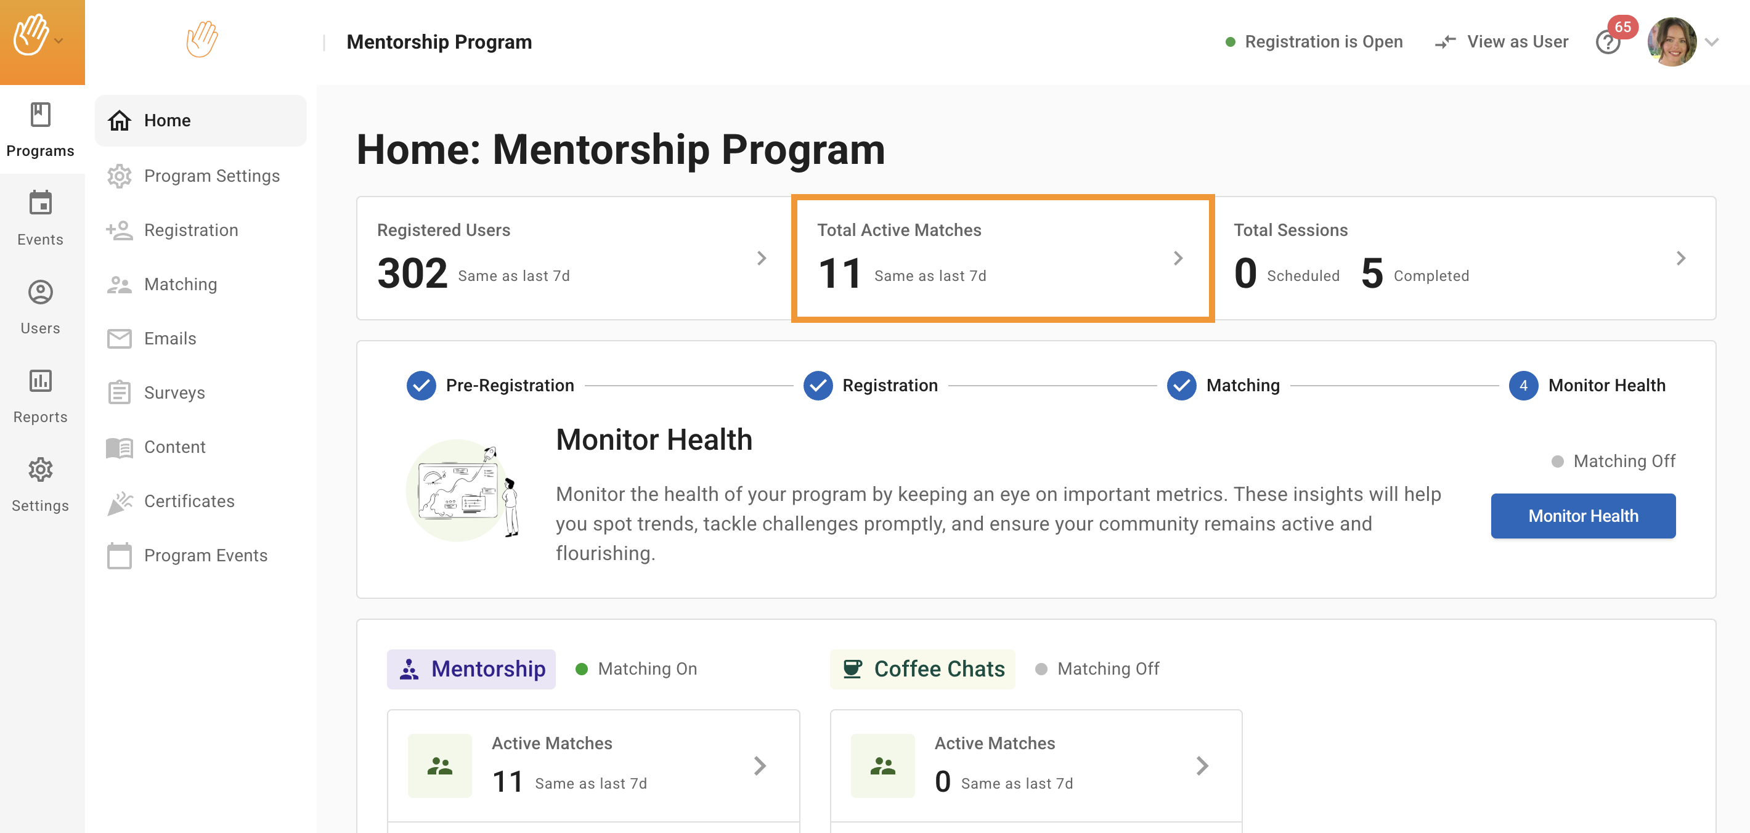
Task: Open the Reports chart icon
Action: tap(40, 381)
